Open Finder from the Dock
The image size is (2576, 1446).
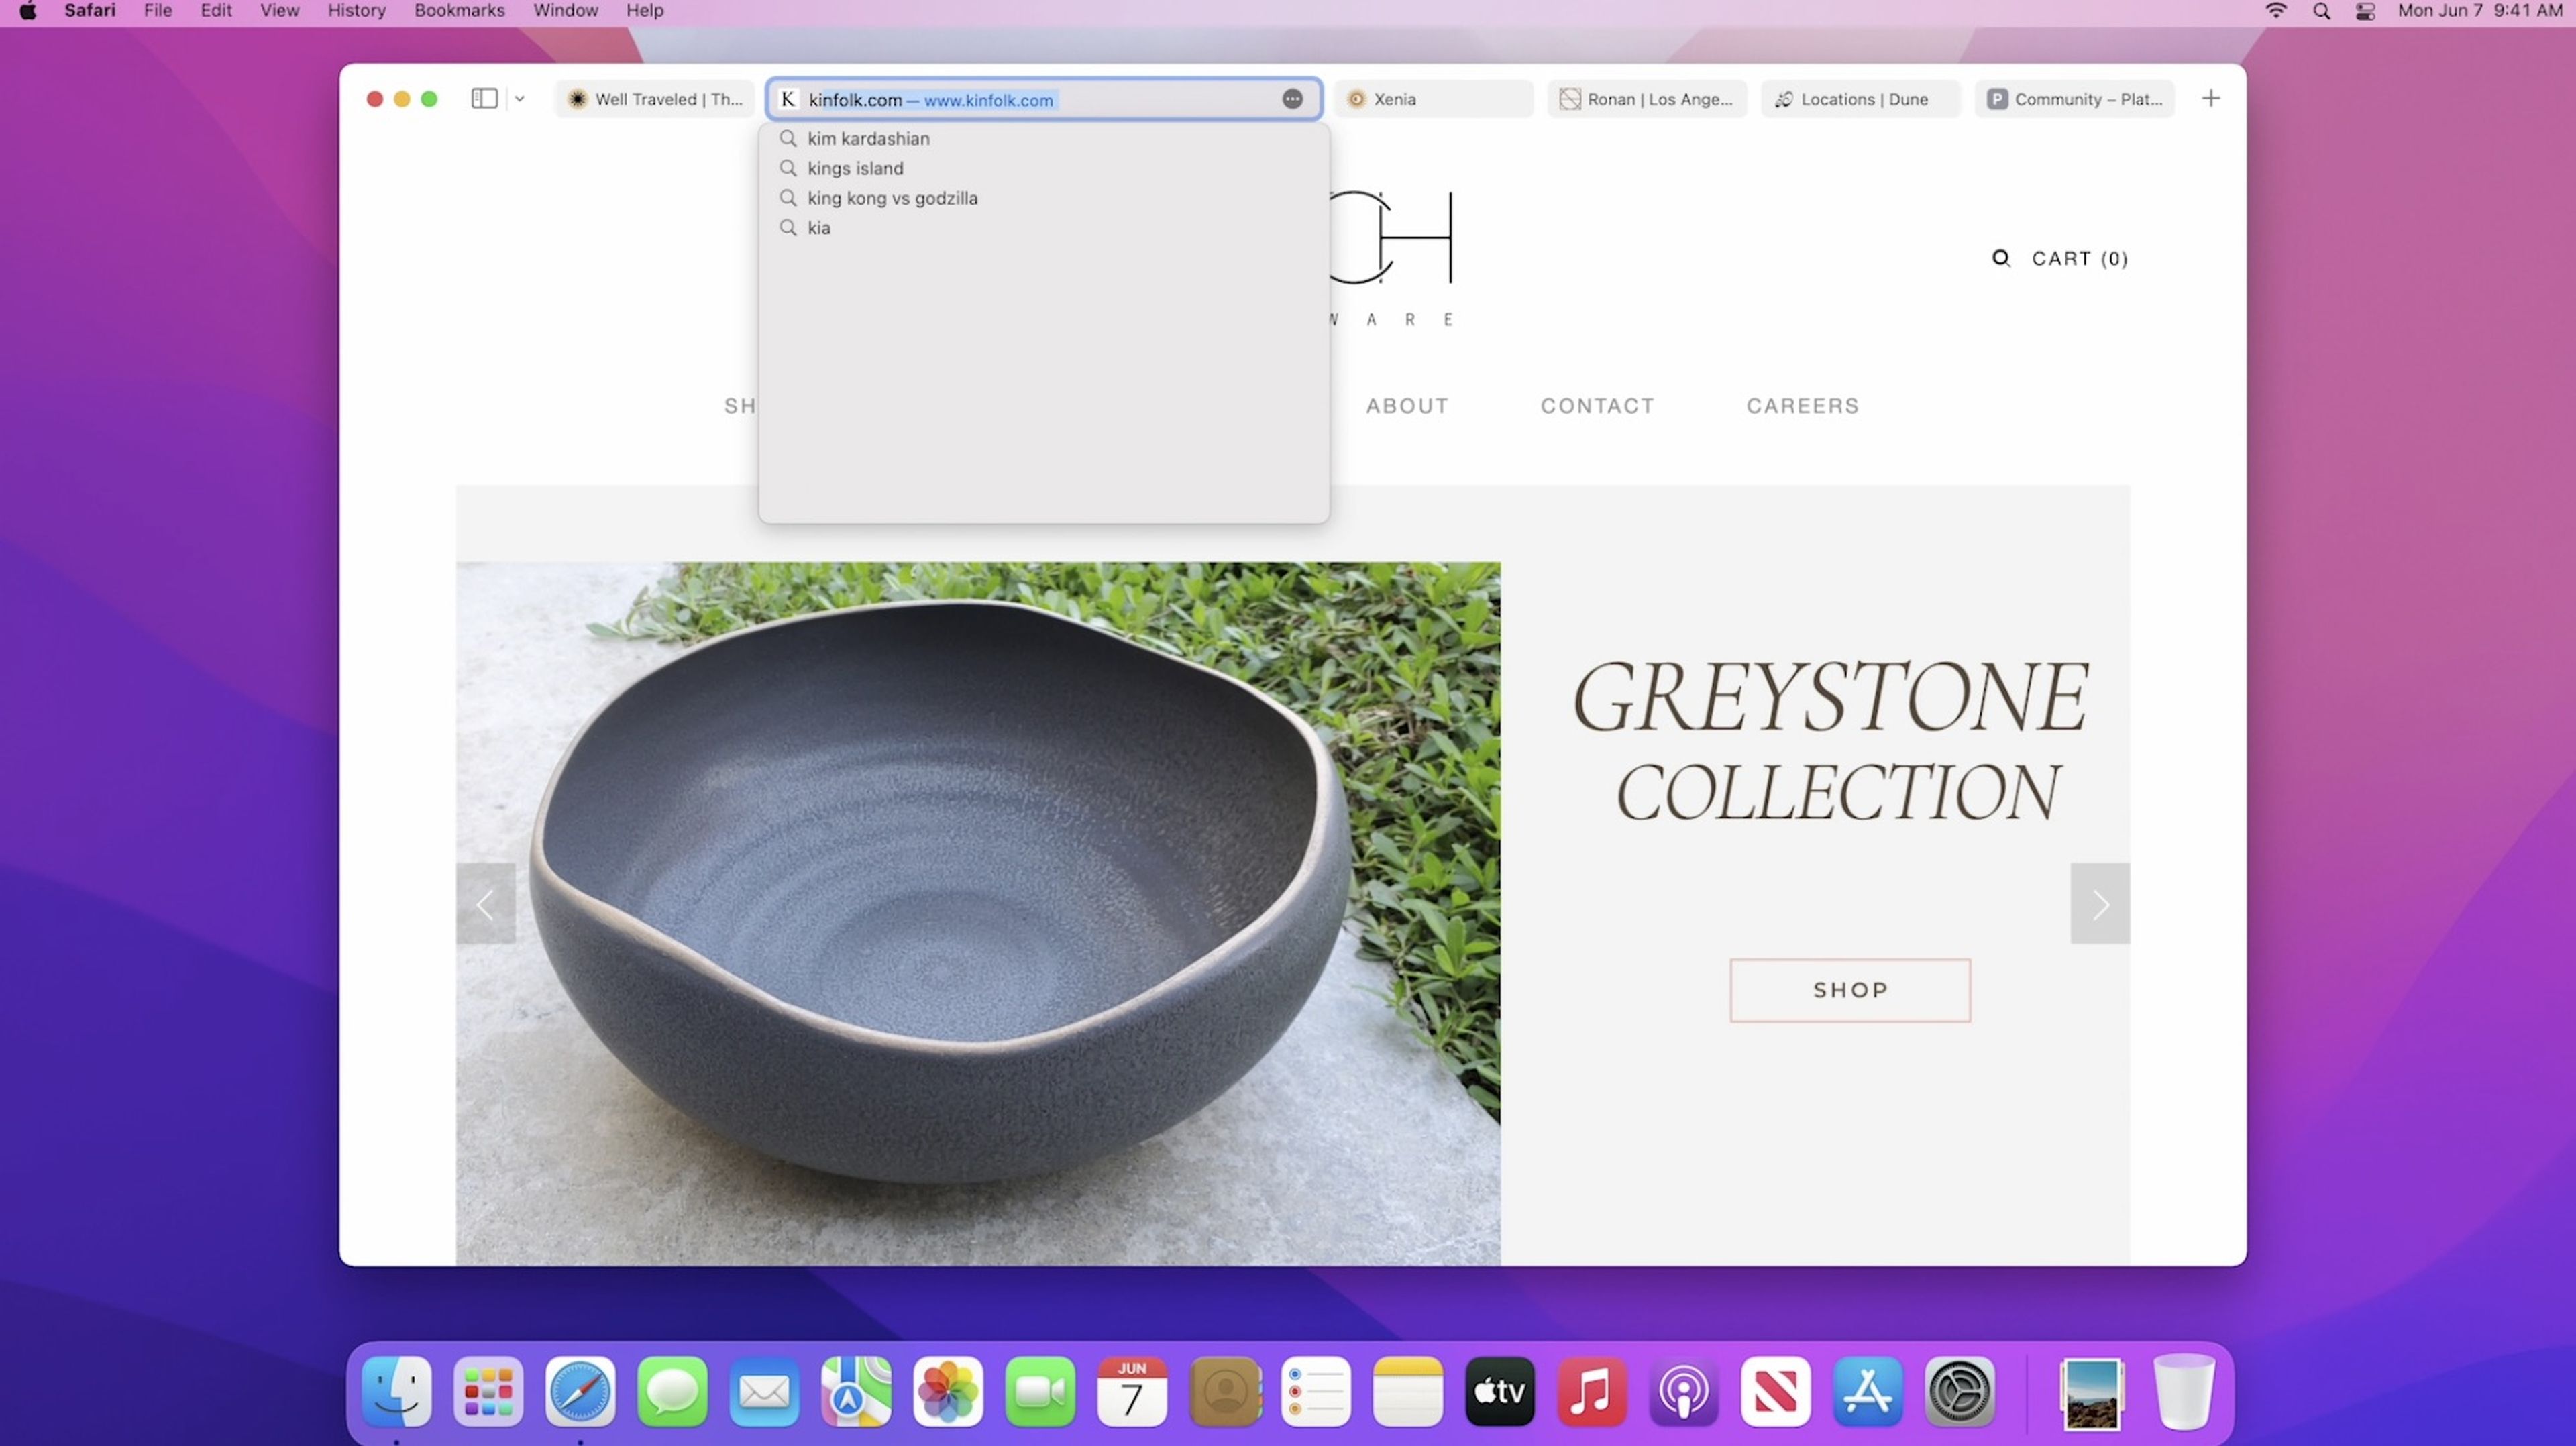click(x=397, y=1391)
